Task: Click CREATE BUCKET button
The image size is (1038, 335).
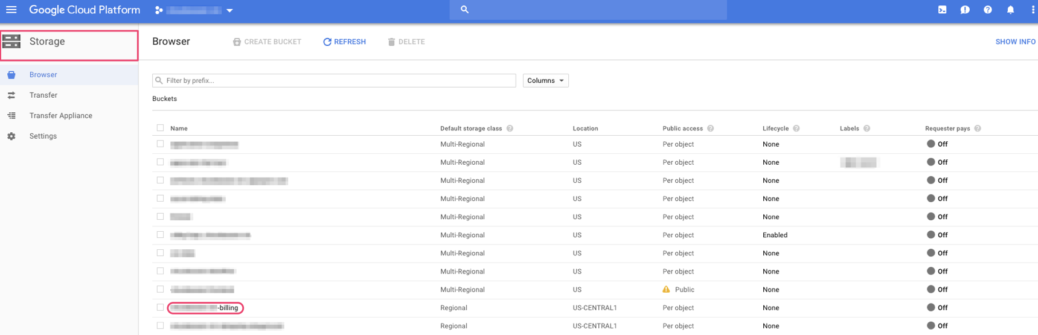Action: pyautogui.click(x=267, y=42)
